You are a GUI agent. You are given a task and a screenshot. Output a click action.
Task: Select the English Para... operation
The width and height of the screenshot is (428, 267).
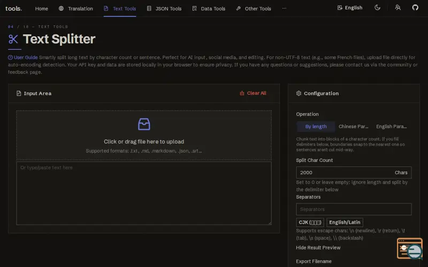[392, 127]
